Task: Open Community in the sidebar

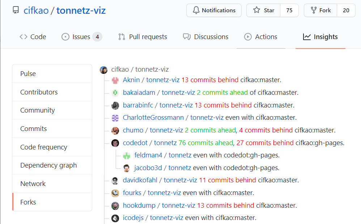Action: click(52, 110)
